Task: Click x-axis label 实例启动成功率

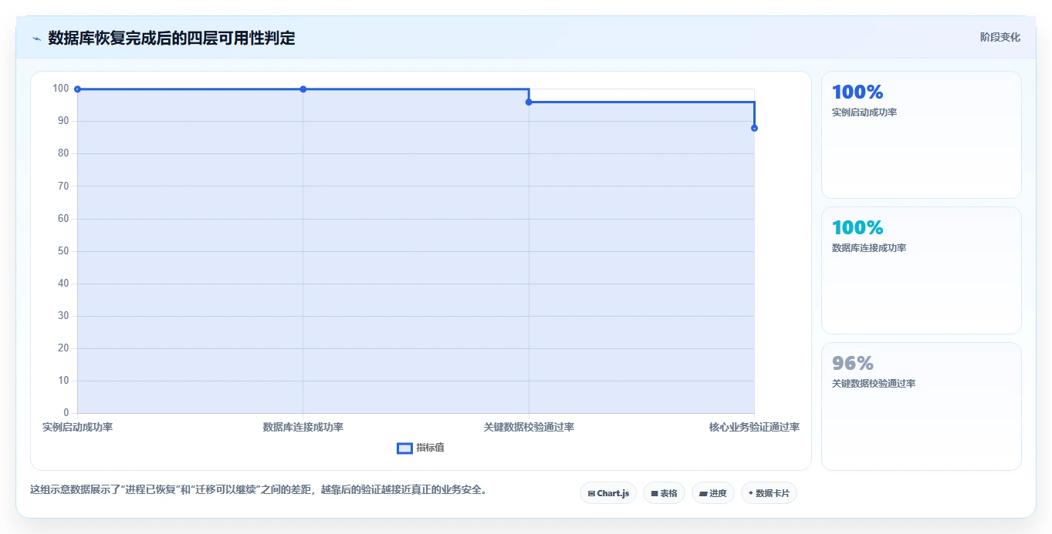Action: tap(77, 427)
